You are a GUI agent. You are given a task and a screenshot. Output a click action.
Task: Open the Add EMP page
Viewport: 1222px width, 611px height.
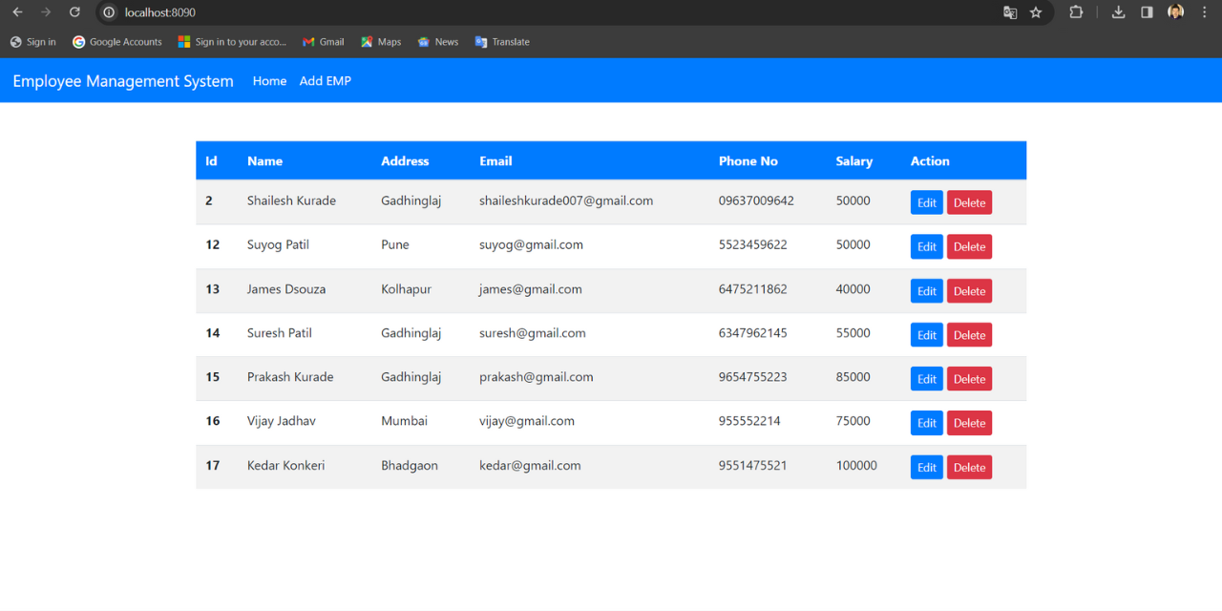(x=325, y=80)
